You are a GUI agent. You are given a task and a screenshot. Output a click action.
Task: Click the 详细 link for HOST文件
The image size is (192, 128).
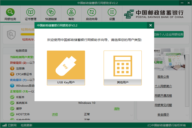[55, 114]
